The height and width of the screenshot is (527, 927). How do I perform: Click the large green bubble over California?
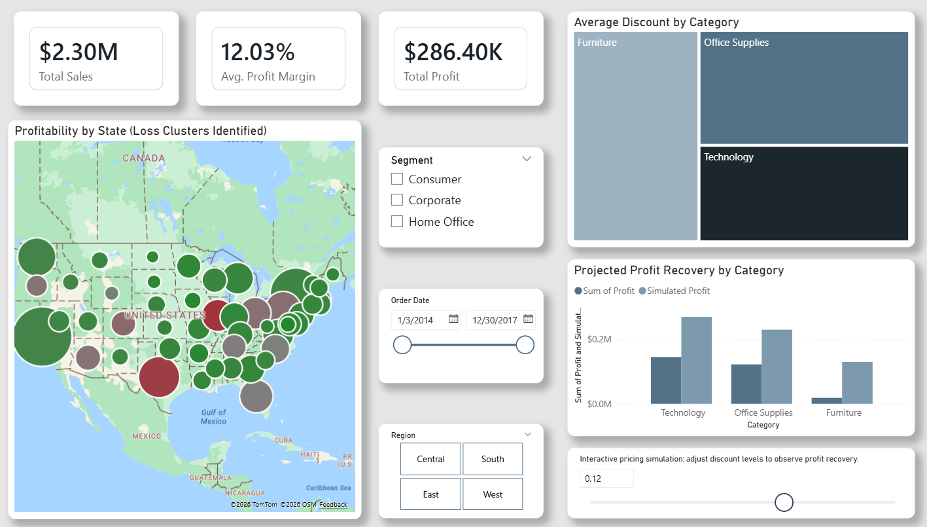point(42,336)
